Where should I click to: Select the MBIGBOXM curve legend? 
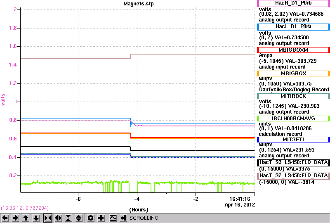click(293, 50)
